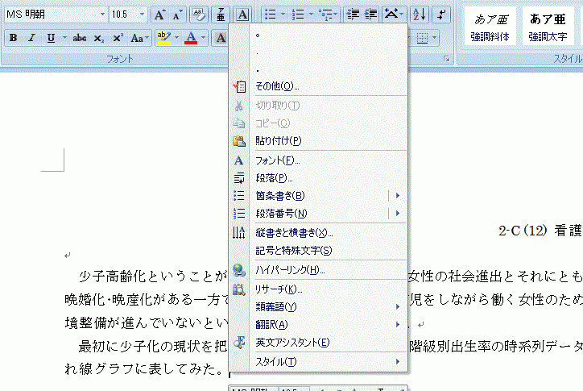Choose 英文アシスタント(E) menu item
Viewport: 583px width, 391px height.
(x=318, y=343)
